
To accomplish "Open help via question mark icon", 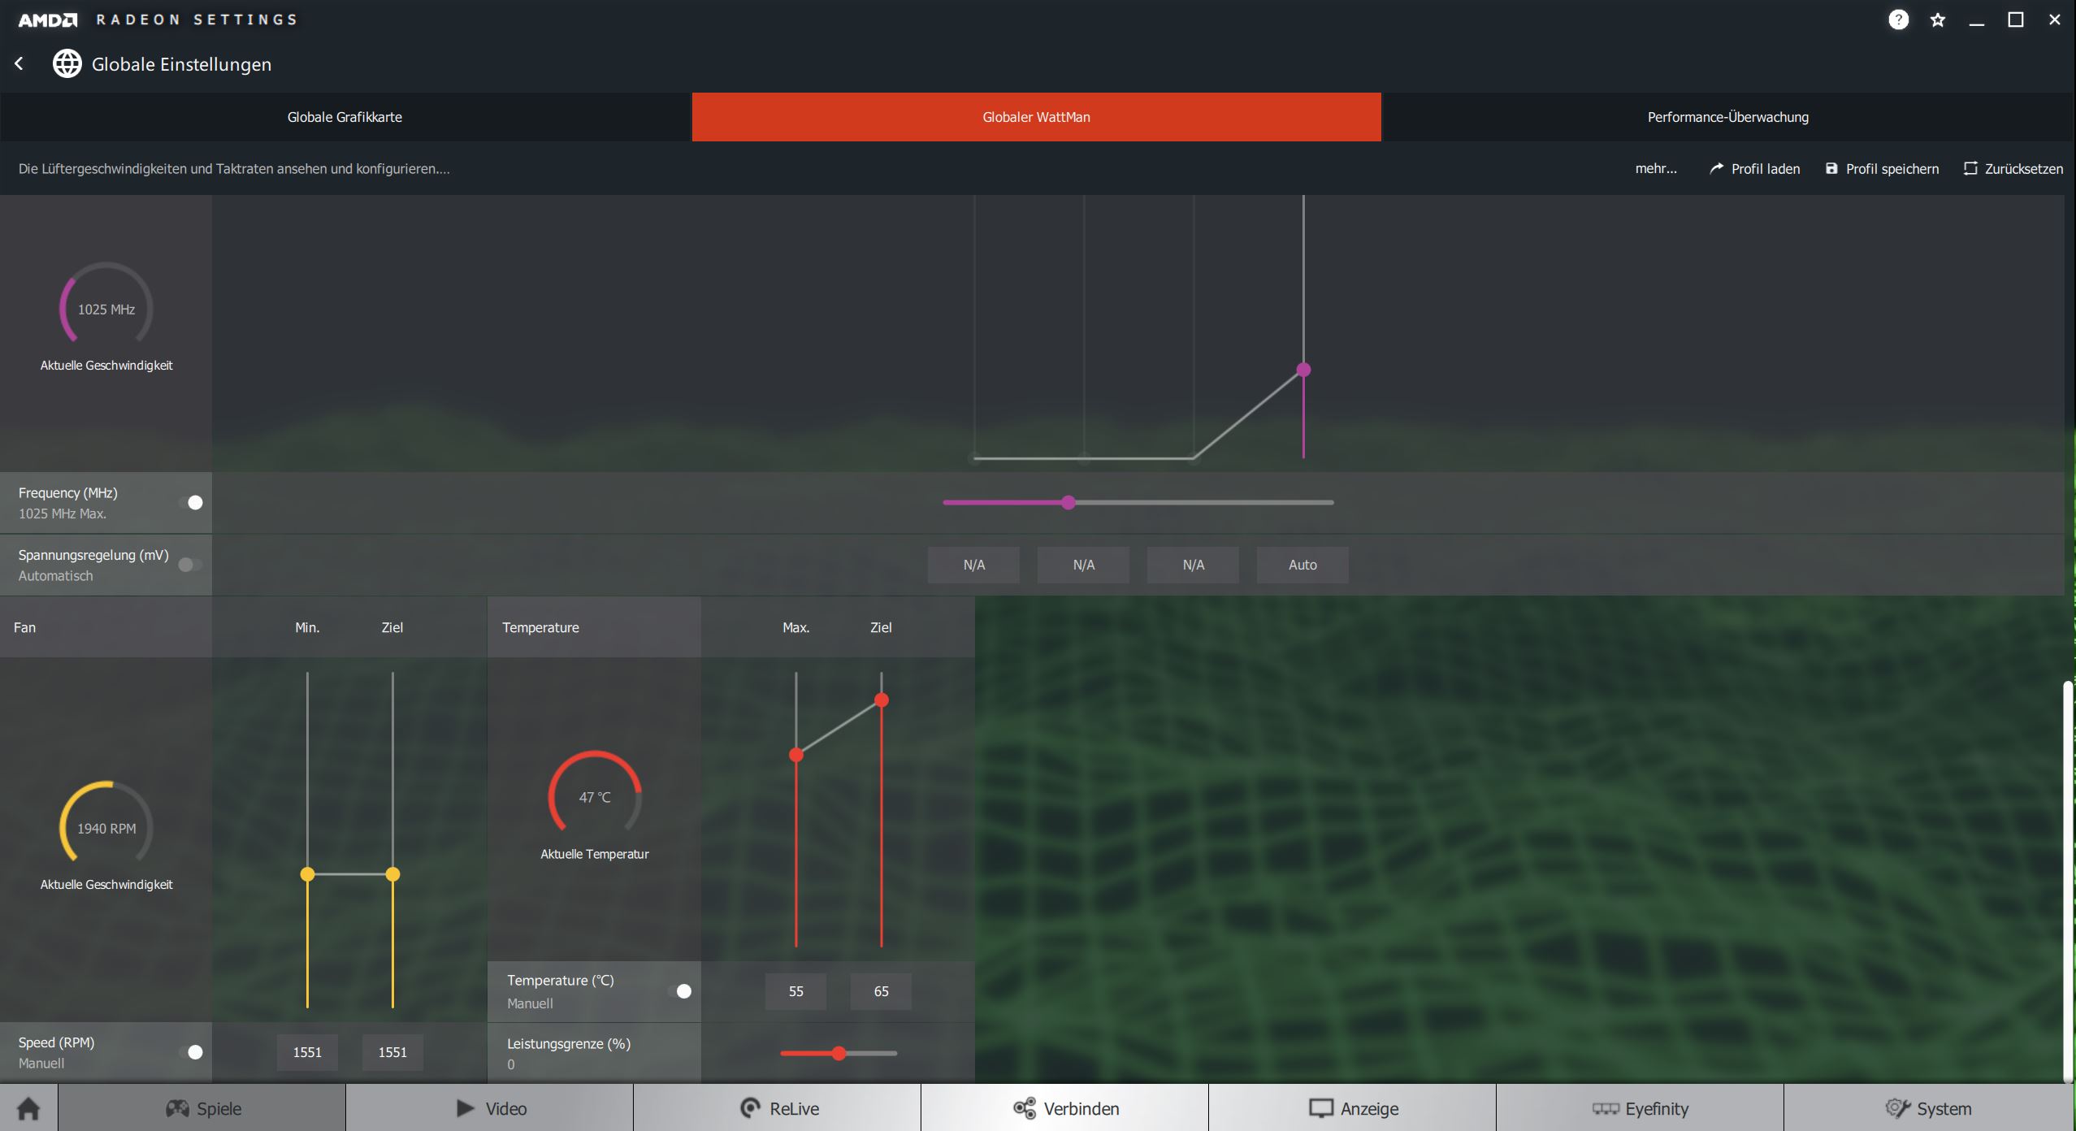I will tap(1898, 19).
